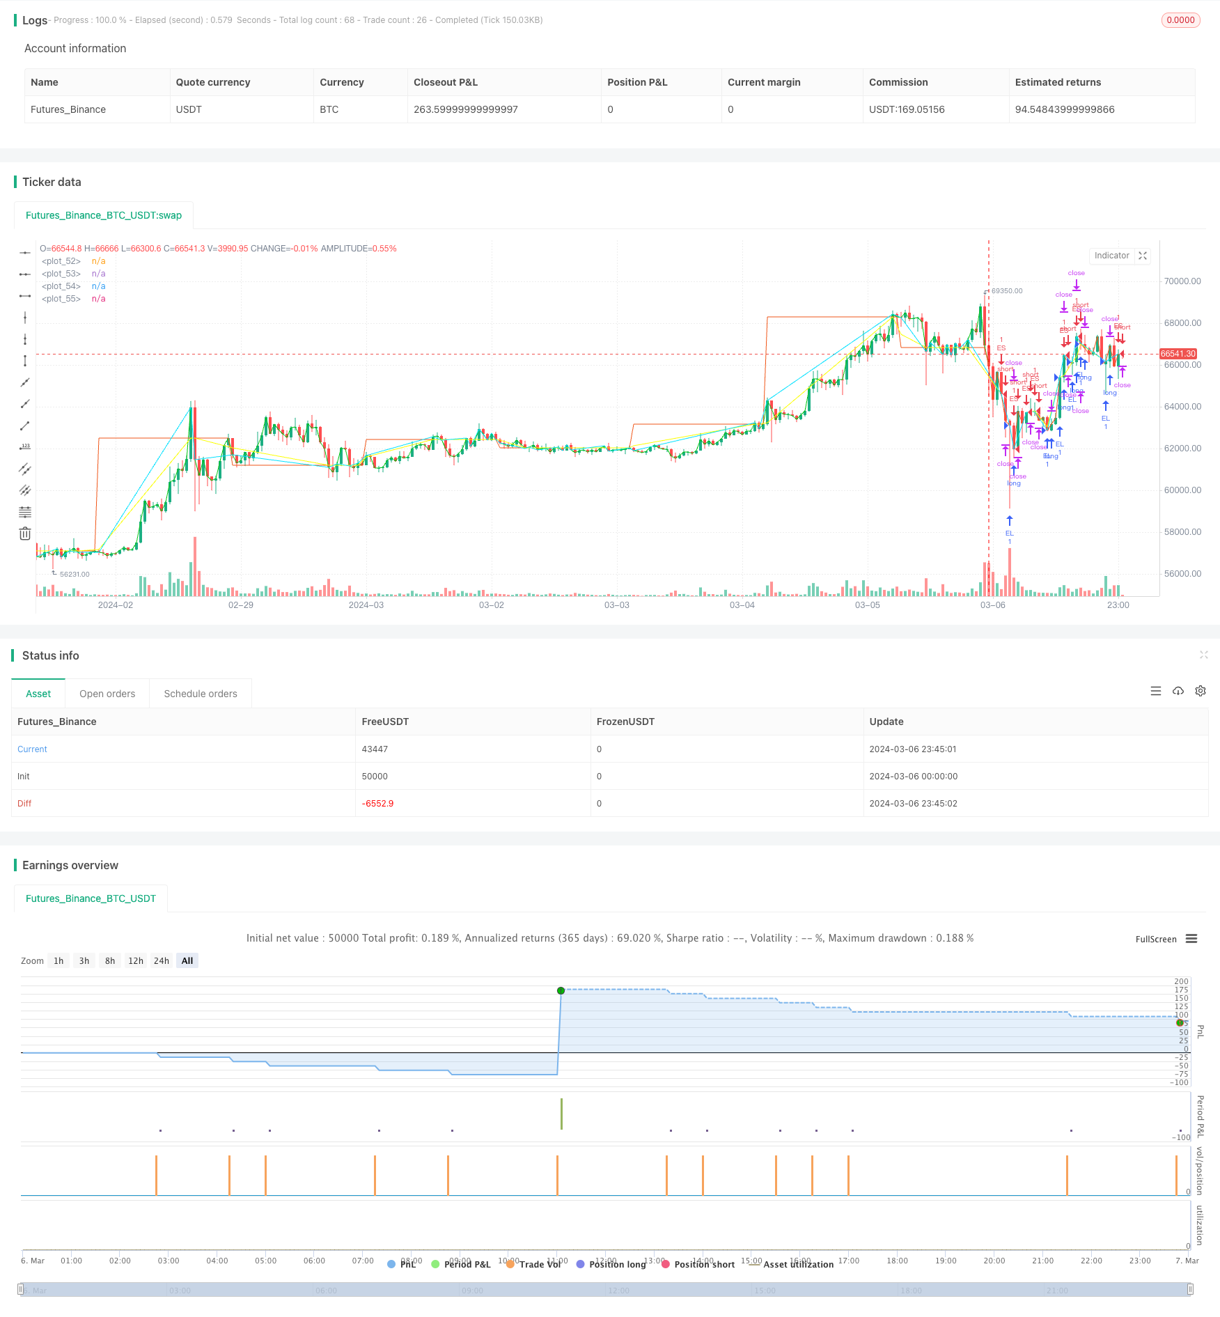Viewport: 1220px width, 1317px height.
Task: Click the FreeUSDT value 43447
Action: 375,749
